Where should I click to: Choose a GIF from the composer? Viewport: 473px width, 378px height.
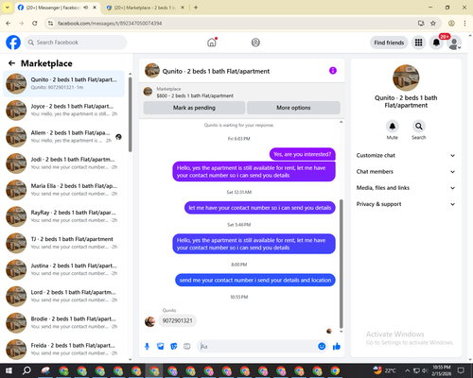click(x=187, y=347)
